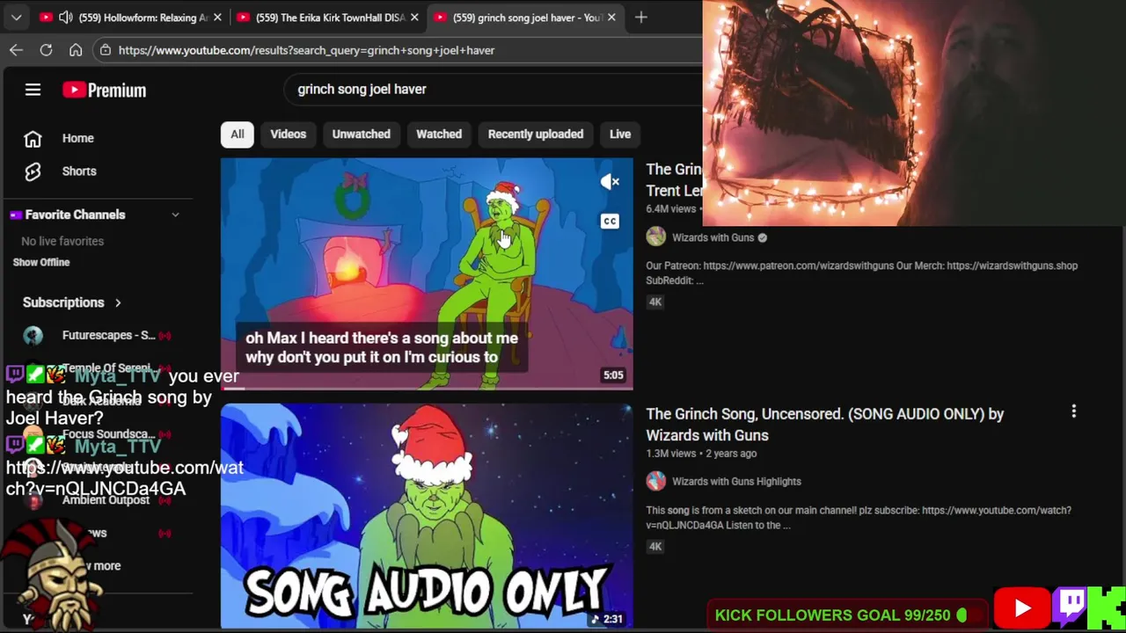Open Wizards with Guns Highlights avatar
The width and height of the screenshot is (1126, 633).
click(655, 481)
